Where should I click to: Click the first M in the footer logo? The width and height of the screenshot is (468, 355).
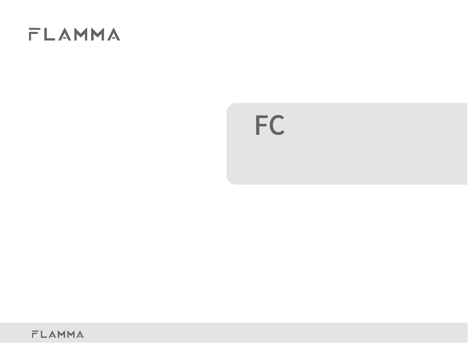click(61, 334)
